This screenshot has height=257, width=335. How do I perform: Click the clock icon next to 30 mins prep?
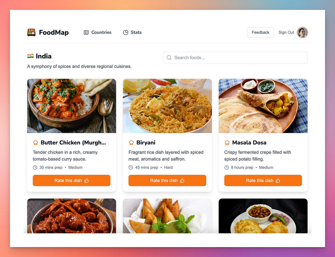click(35, 168)
